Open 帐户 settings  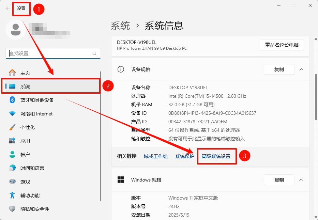pos(24,154)
